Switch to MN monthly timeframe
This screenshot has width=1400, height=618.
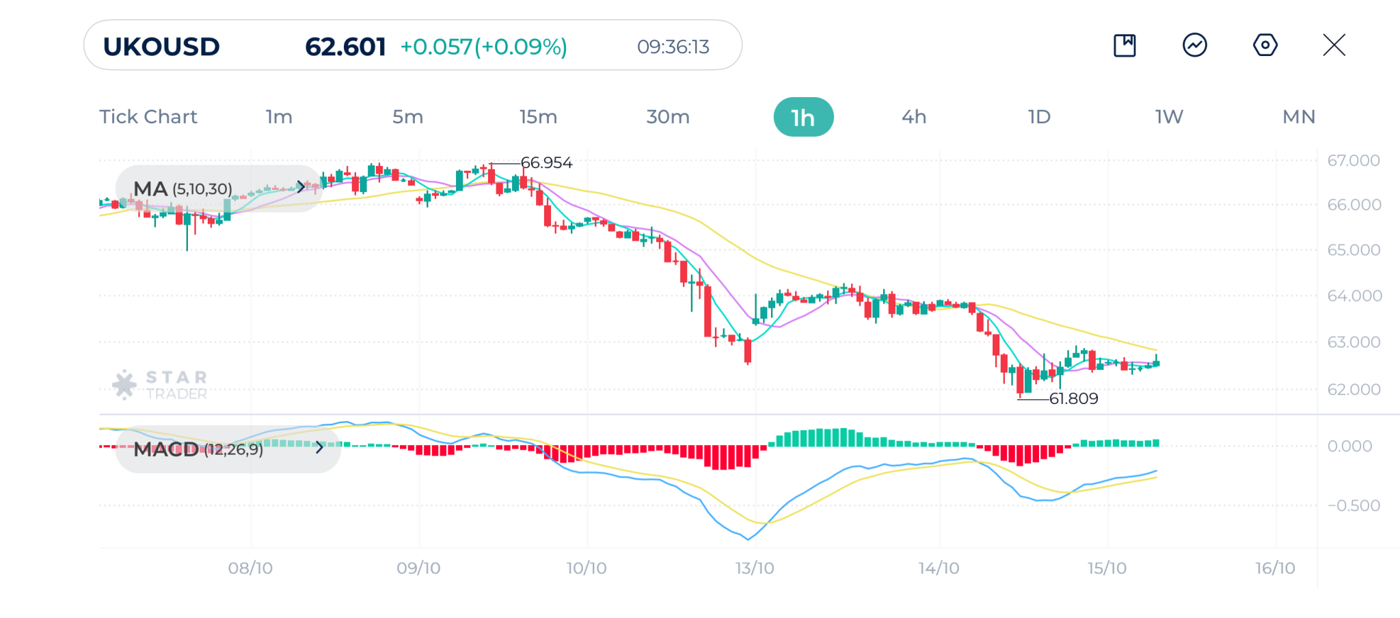1299,117
